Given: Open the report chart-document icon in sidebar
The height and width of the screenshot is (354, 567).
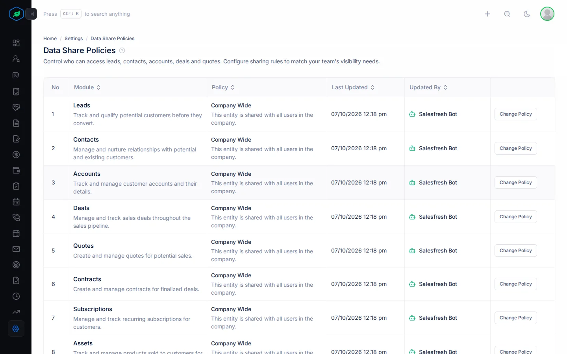Looking at the screenshot, I should point(16,280).
